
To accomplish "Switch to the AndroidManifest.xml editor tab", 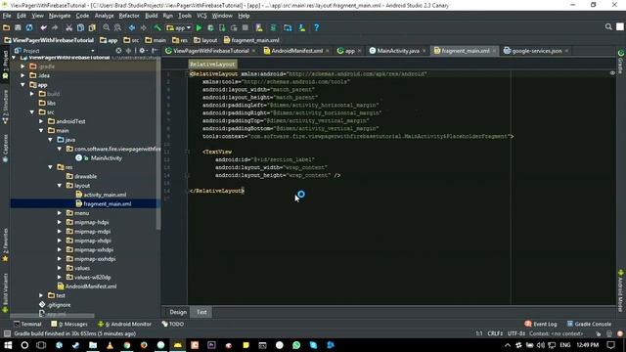I will pos(296,51).
